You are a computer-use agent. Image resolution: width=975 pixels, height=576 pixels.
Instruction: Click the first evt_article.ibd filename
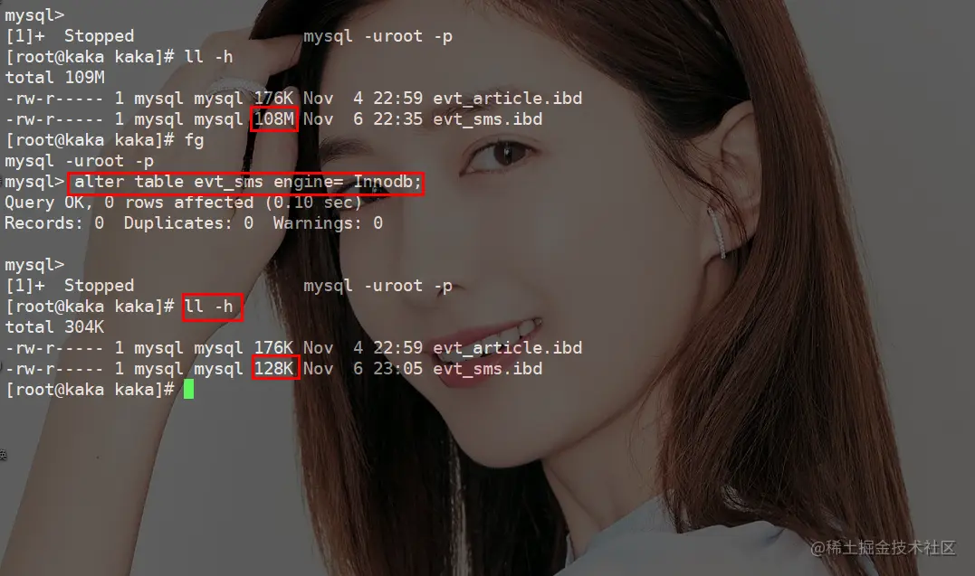[x=507, y=99]
